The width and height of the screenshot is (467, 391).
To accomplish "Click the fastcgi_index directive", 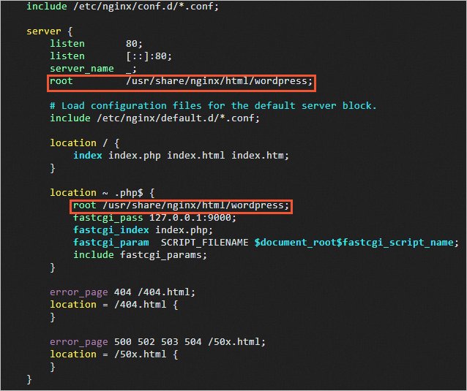I will point(111,230).
